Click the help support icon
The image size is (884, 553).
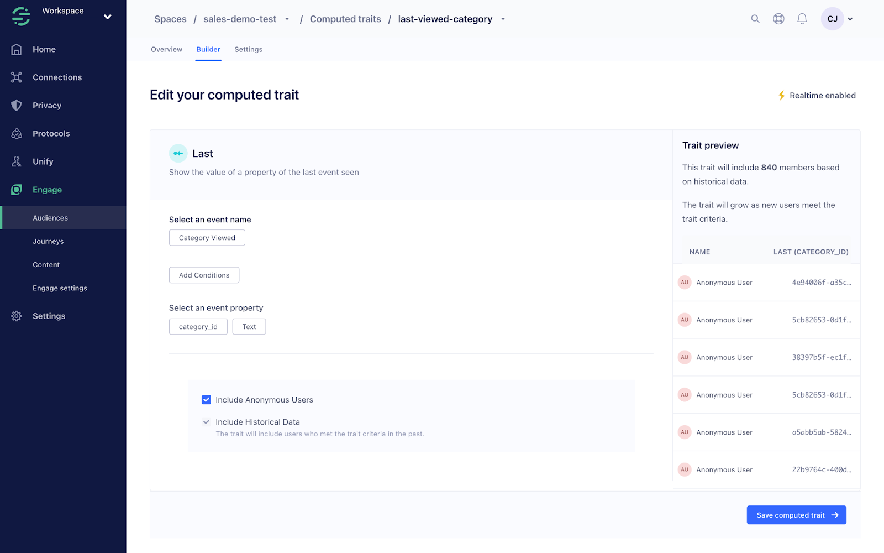[x=778, y=18]
